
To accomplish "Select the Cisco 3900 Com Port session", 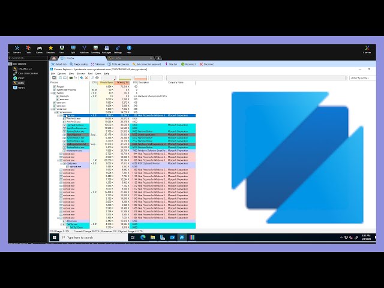I will click(x=26, y=73).
